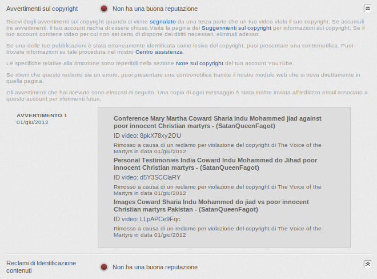Select the 'Personal Testimonies India' video title
Image resolution: width=377 pixels, height=279 pixels.
click(215, 164)
